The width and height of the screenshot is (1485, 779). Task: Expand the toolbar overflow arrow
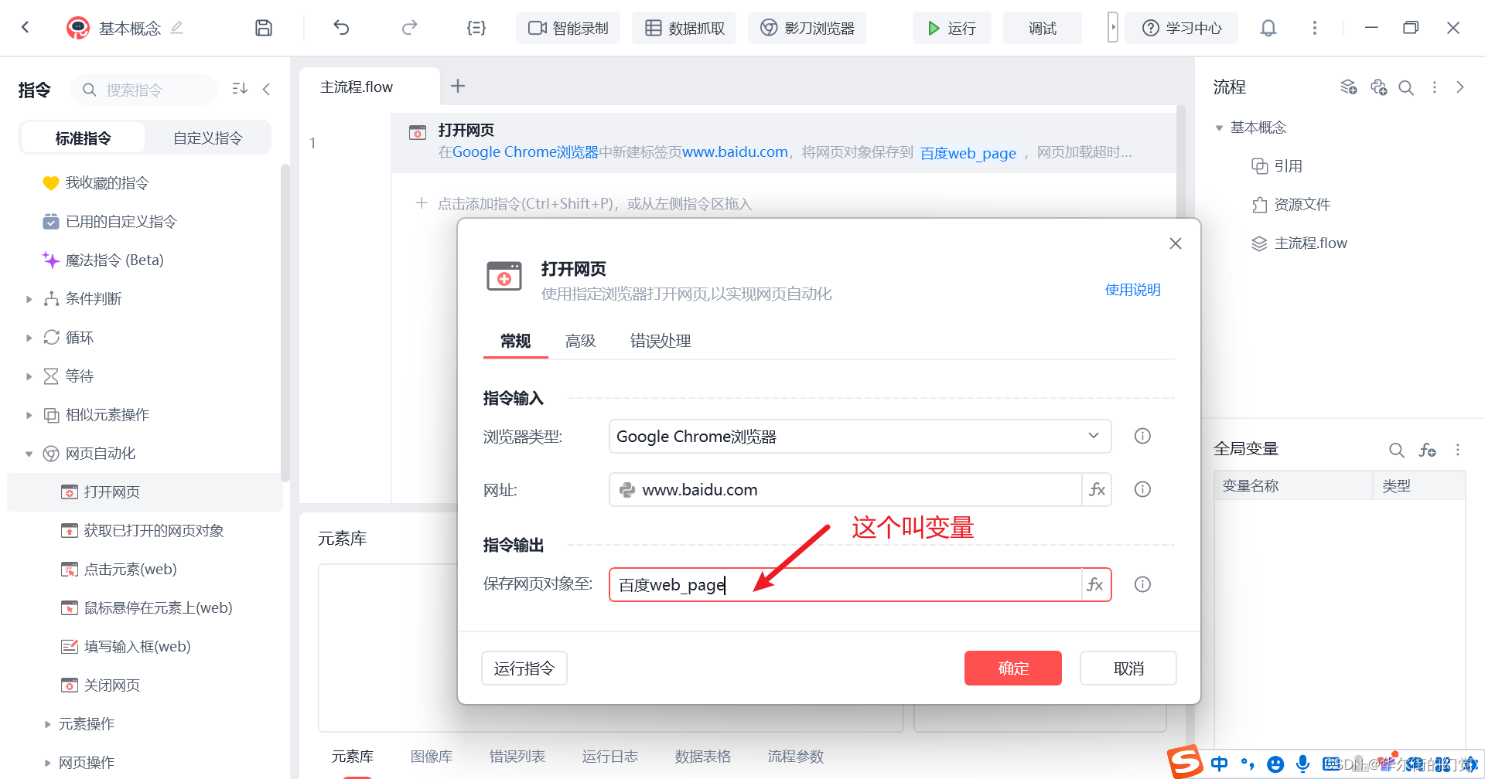[x=1113, y=27]
